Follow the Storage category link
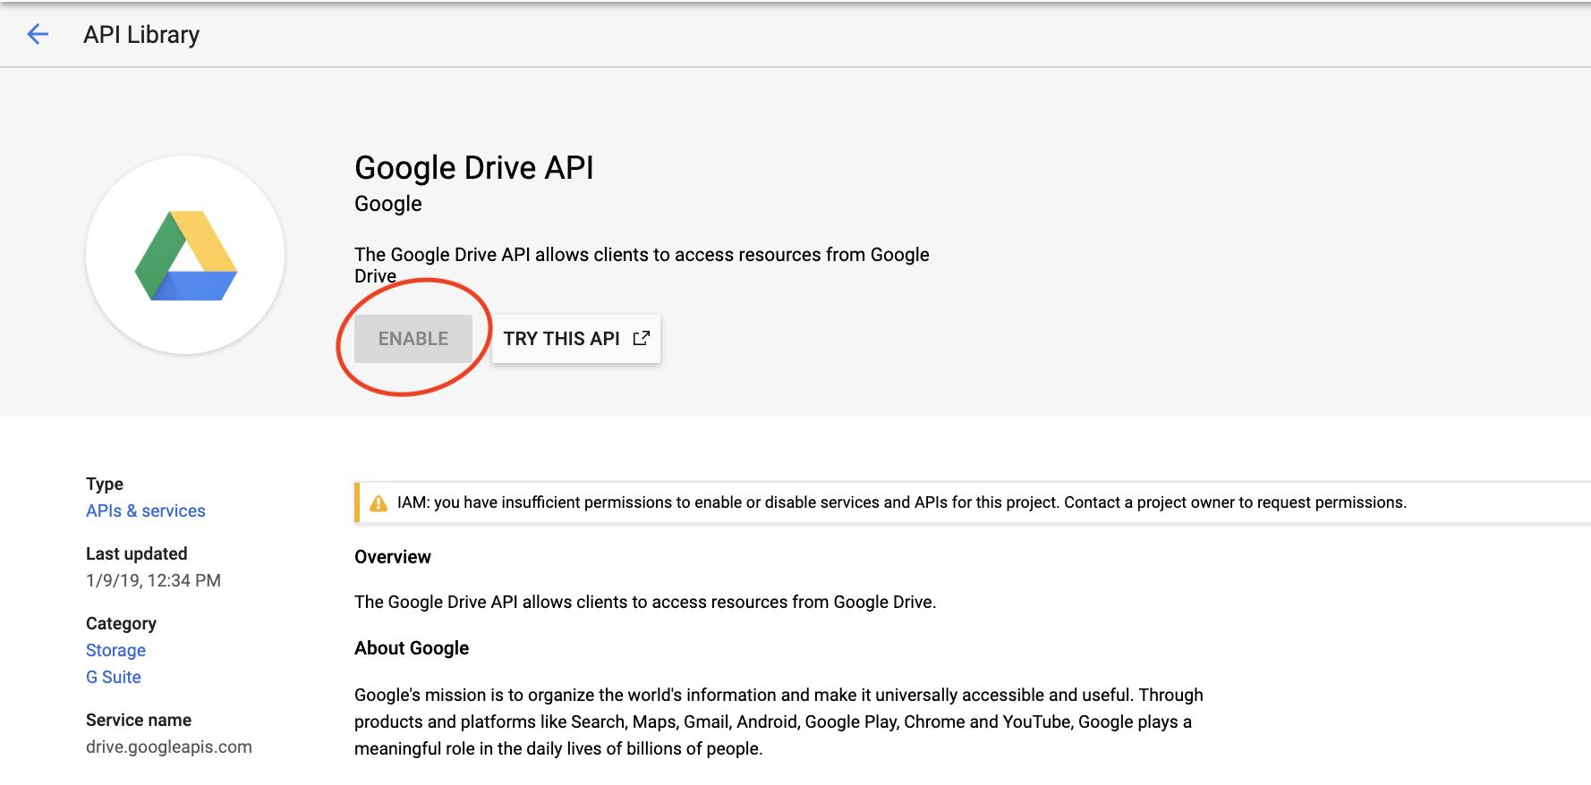The image size is (1591, 785). [x=115, y=650]
